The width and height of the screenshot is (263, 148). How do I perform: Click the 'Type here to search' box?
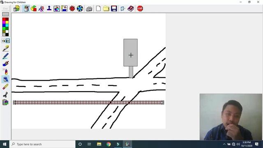[x=42, y=144]
